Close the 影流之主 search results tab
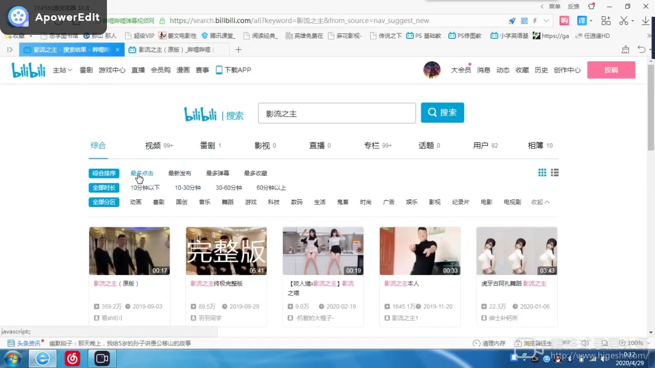 click(117, 50)
